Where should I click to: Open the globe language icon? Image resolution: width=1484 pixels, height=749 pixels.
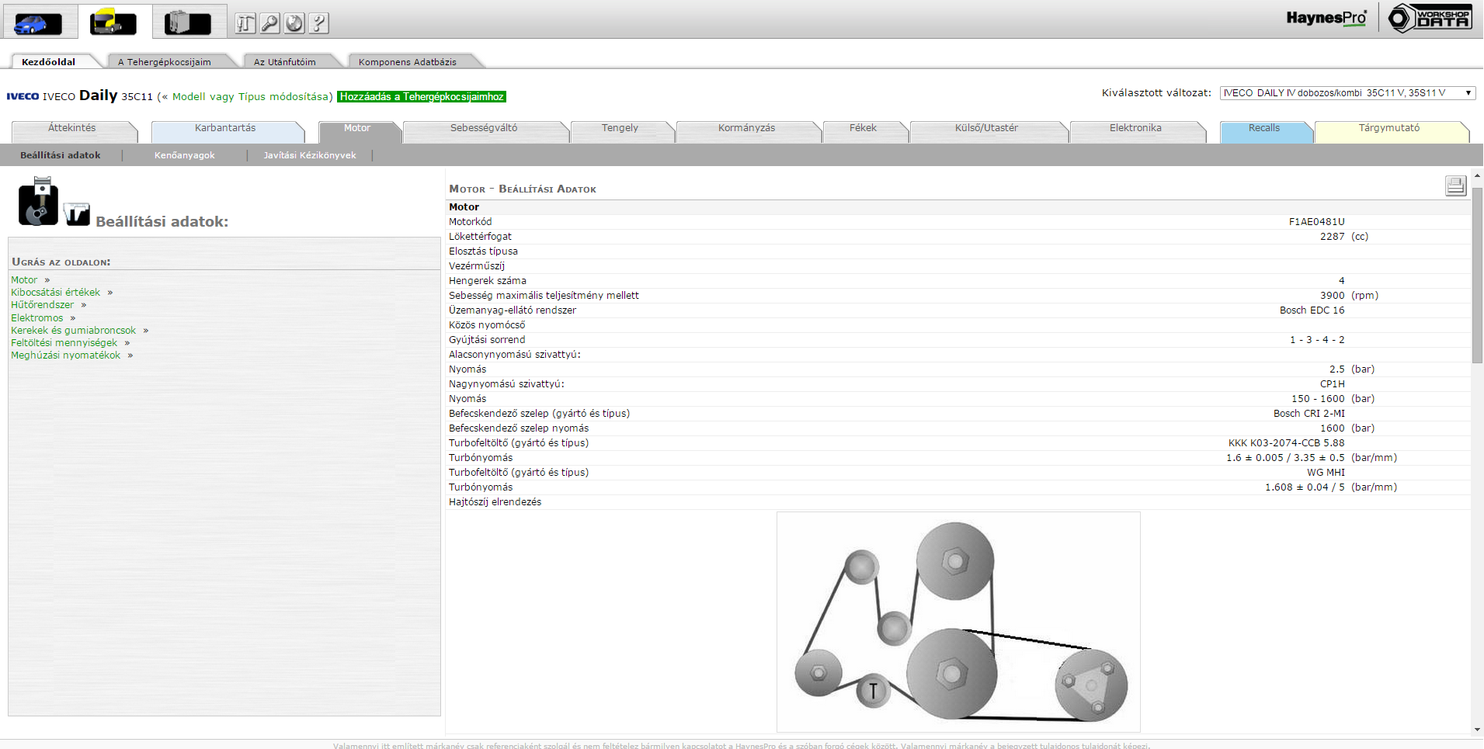tap(294, 23)
